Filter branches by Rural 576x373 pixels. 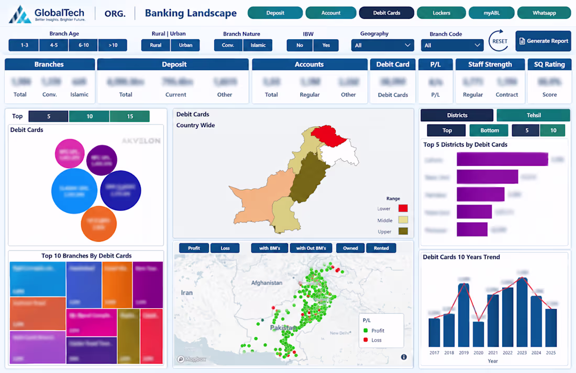click(156, 45)
